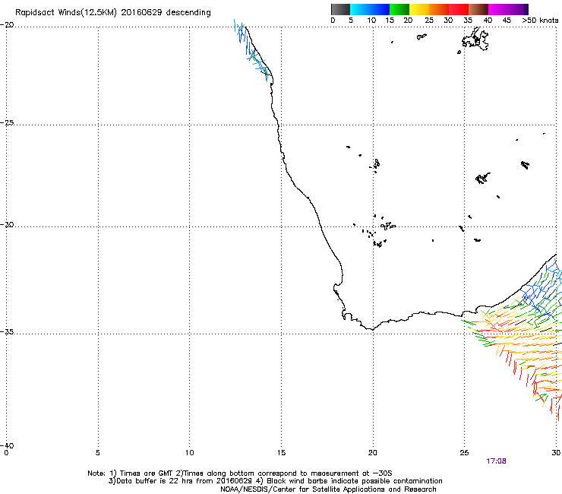562x494 pixels.
Task: Click the "10" longitude label on the bottom axis
Action: (x=189, y=453)
